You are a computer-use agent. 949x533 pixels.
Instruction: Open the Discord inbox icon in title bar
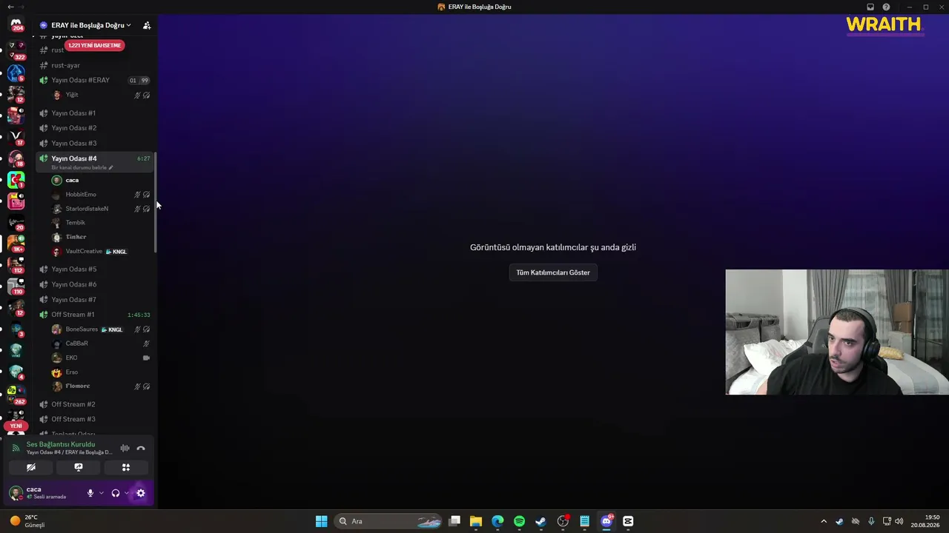[870, 7]
